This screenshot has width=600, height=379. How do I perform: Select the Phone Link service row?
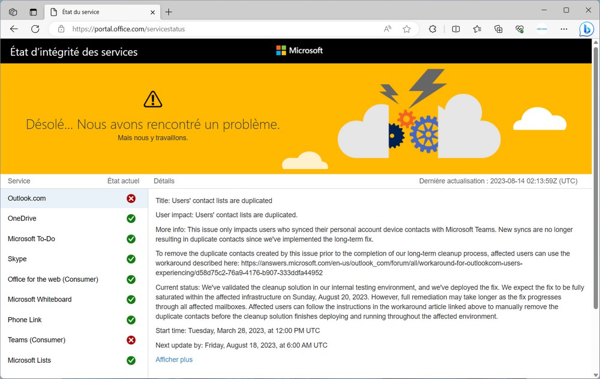tap(74, 320)
